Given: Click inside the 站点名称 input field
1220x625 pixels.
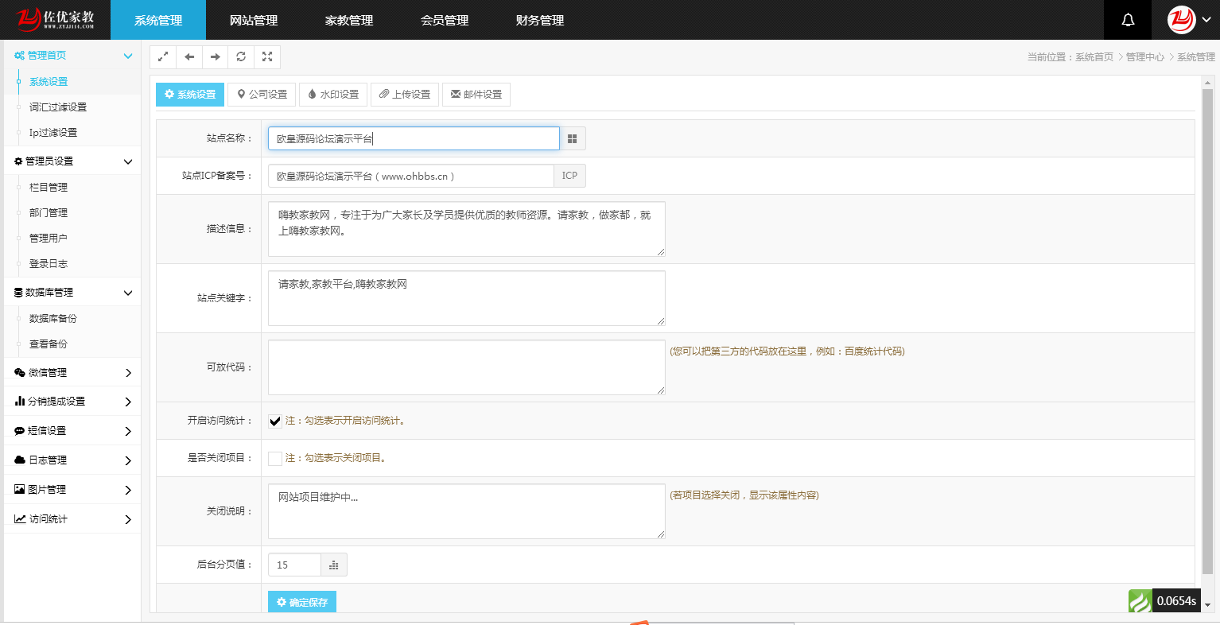Looking at the screenshot, I should point(413,138).
